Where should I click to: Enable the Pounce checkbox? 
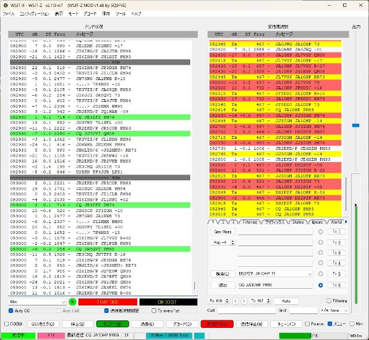point(307,324)
